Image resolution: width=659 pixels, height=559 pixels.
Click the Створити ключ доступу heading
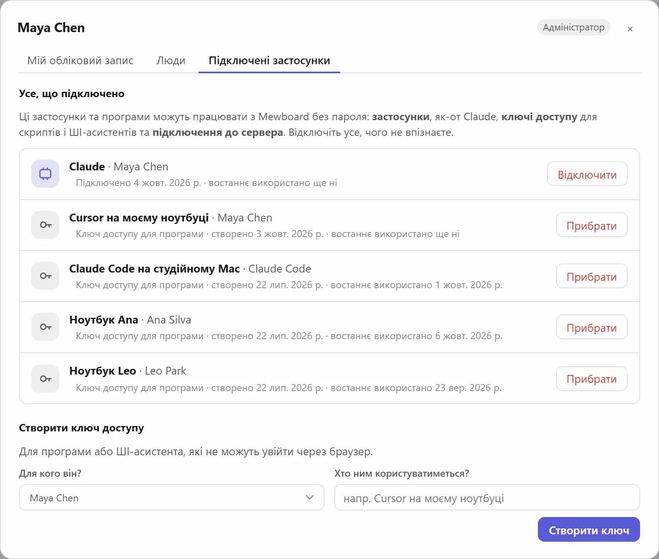tap(82, 428)
